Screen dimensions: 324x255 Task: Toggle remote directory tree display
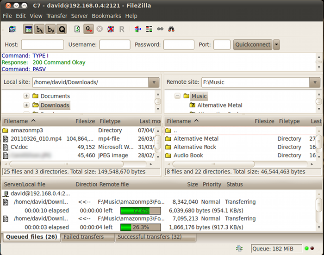click(50, 29)
